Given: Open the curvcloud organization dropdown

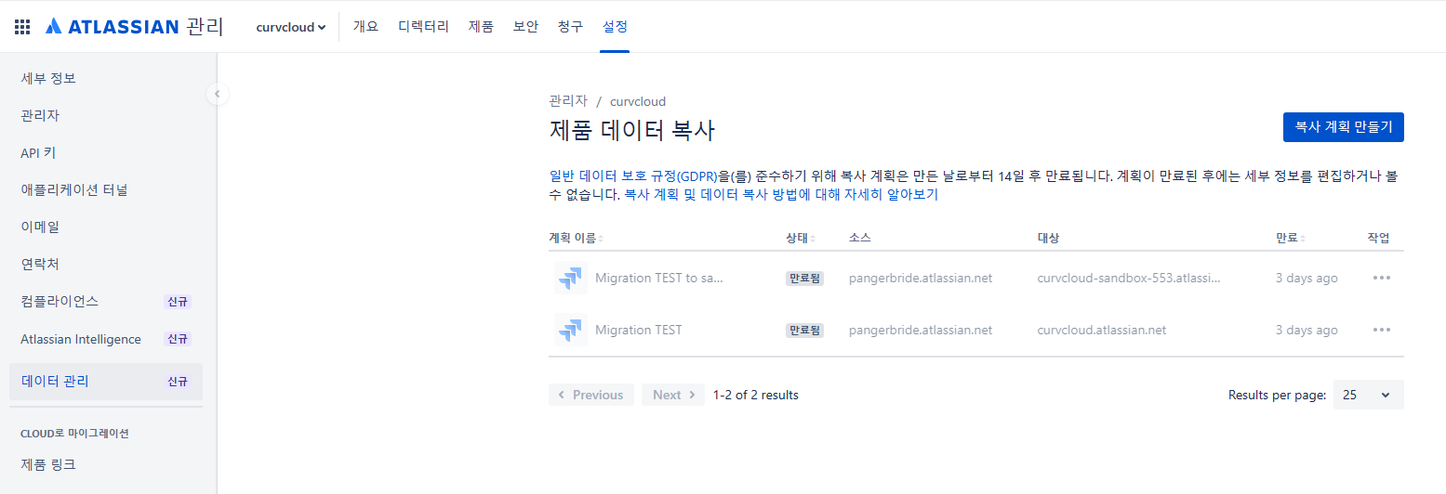Looking at the screenshot, I should [290, 27].
